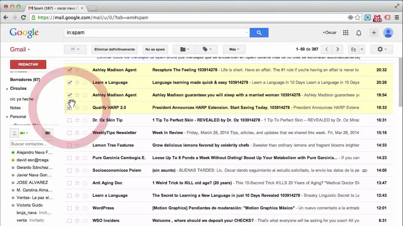Open the Notes label

click(x=15, y=108)
